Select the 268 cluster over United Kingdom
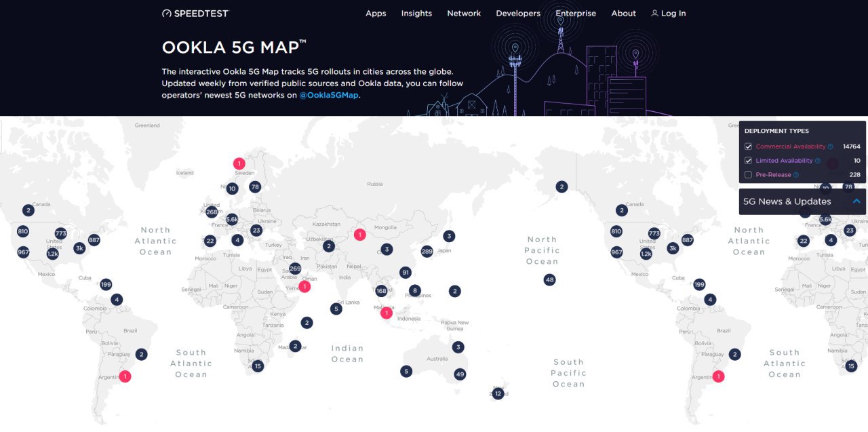 212,212
